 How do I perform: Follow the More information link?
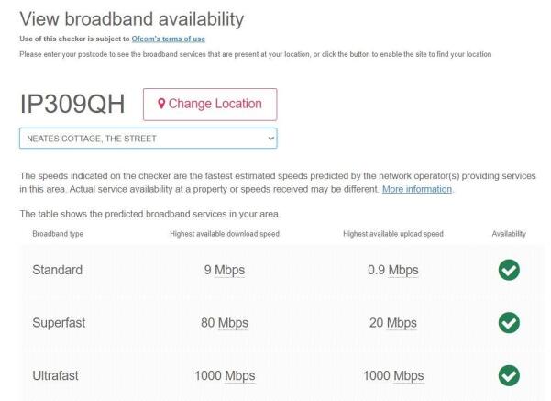click(x=417, y=189)
